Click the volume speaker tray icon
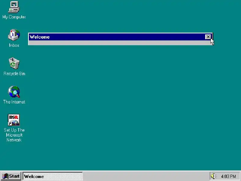 point(213,176)
